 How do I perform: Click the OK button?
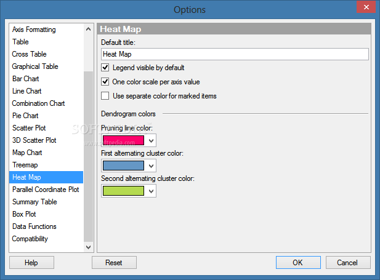click(297, 263)
